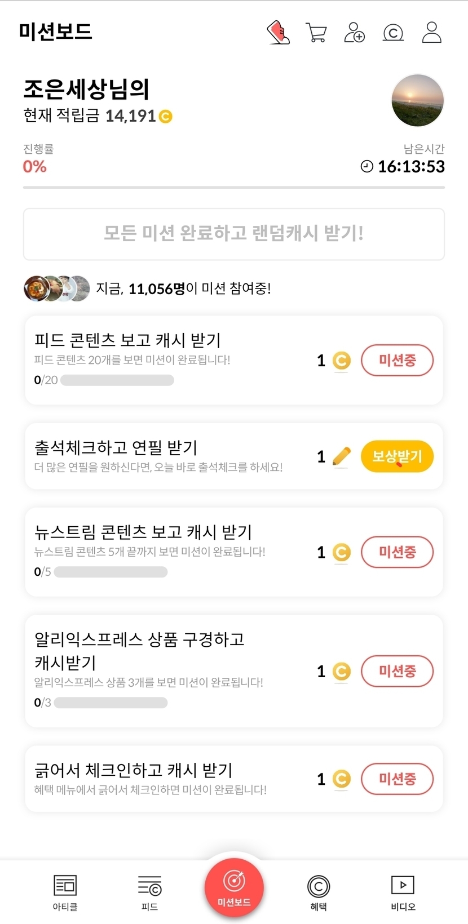Switch to the 피드 tab
This screenshot has height=924, width=468.
(149, 892)
